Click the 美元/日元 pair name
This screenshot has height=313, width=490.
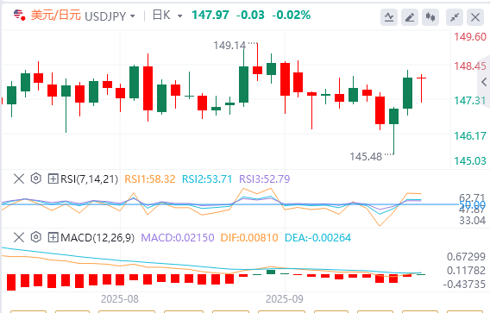point(55,15)
